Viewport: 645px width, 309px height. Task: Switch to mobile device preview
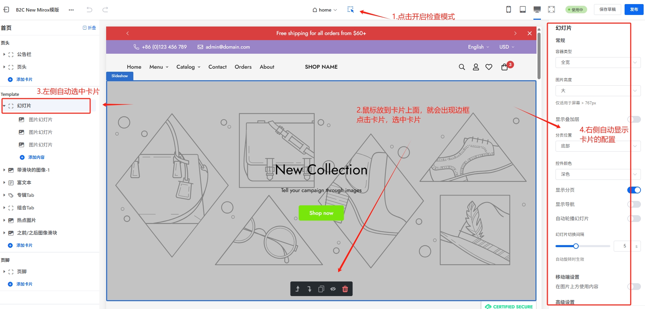pos(508,10)
